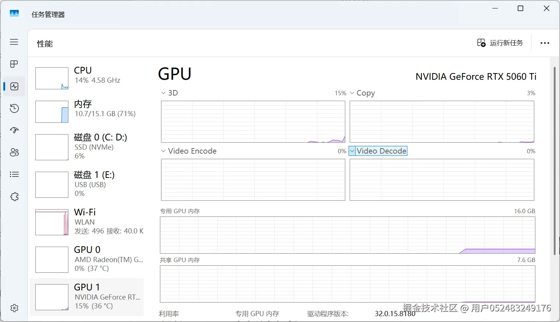Click the CPU mini graph thumbnail
Image resolution: width=560 pixels, height=322 pixels.
pos(52,78)
